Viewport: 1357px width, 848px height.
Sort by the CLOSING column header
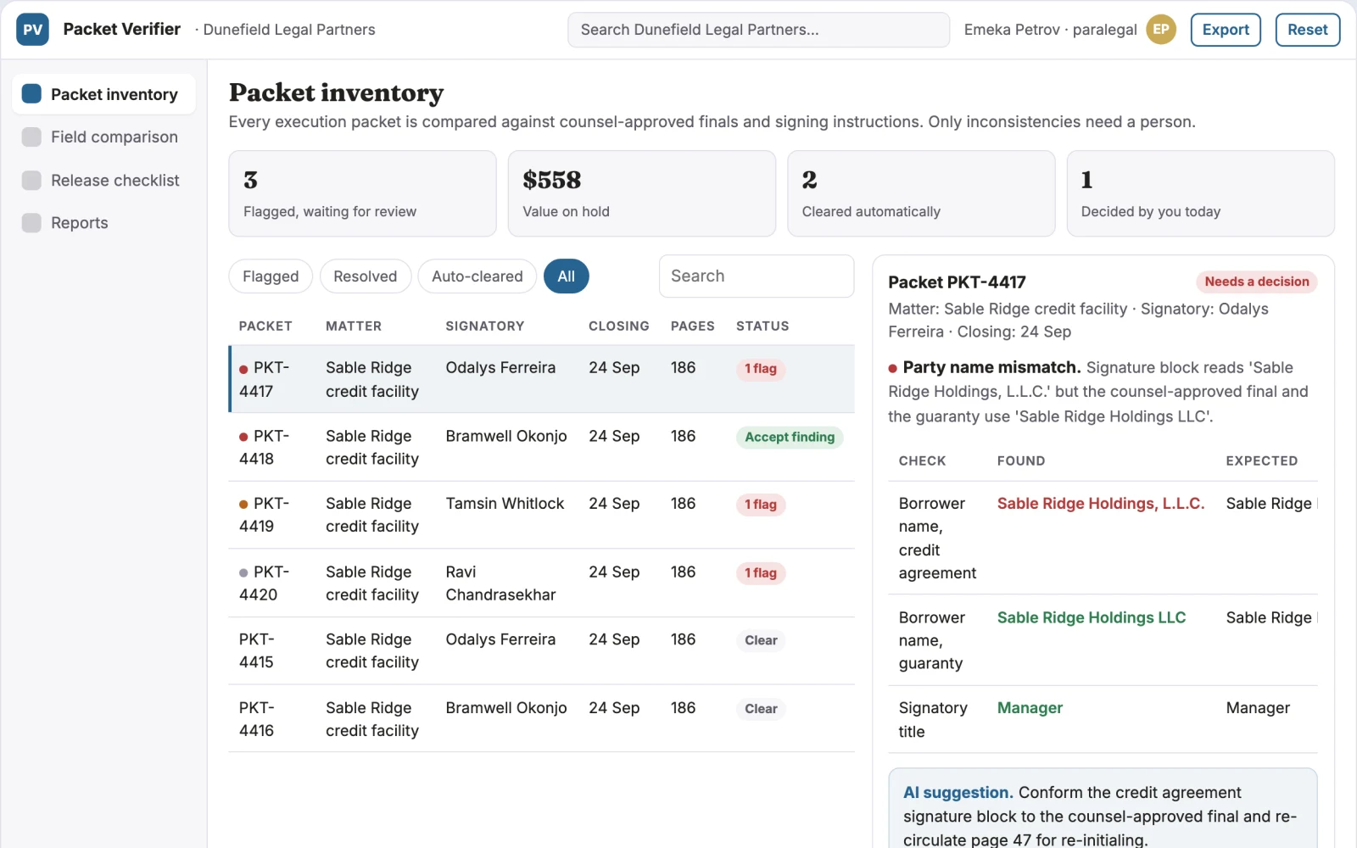tap(619, 326)
